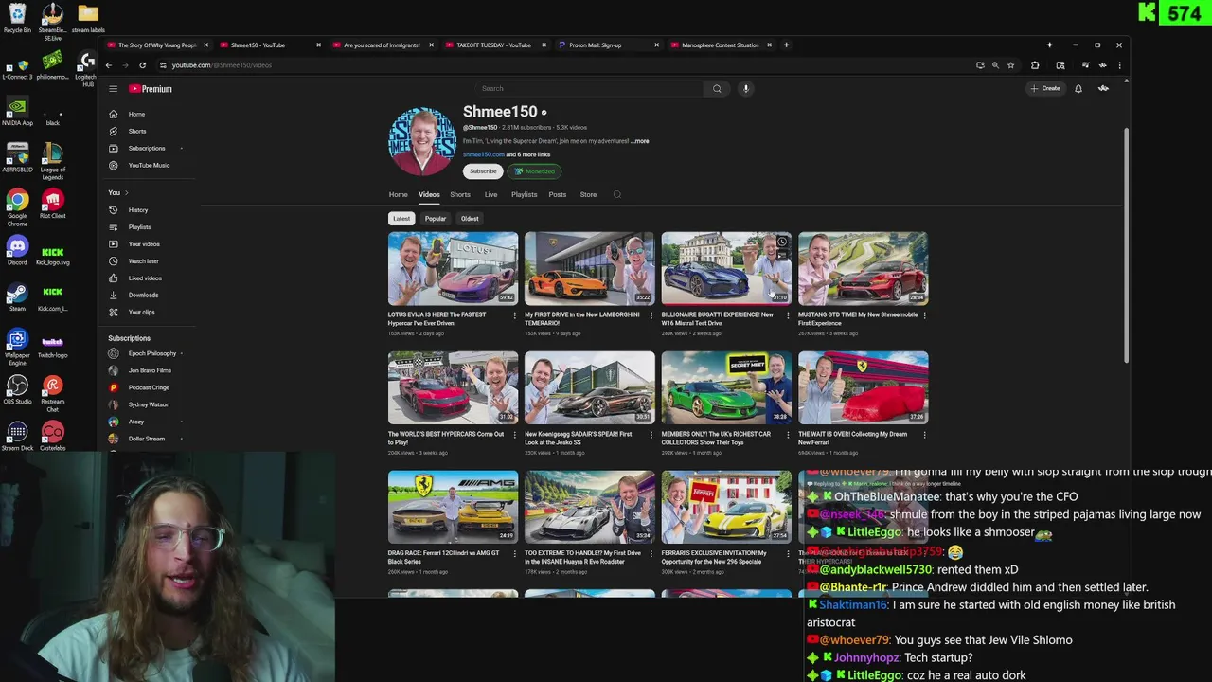Open a new browser tab
The width and height of the screenshot is (1212, 682).
coord(786,45)
